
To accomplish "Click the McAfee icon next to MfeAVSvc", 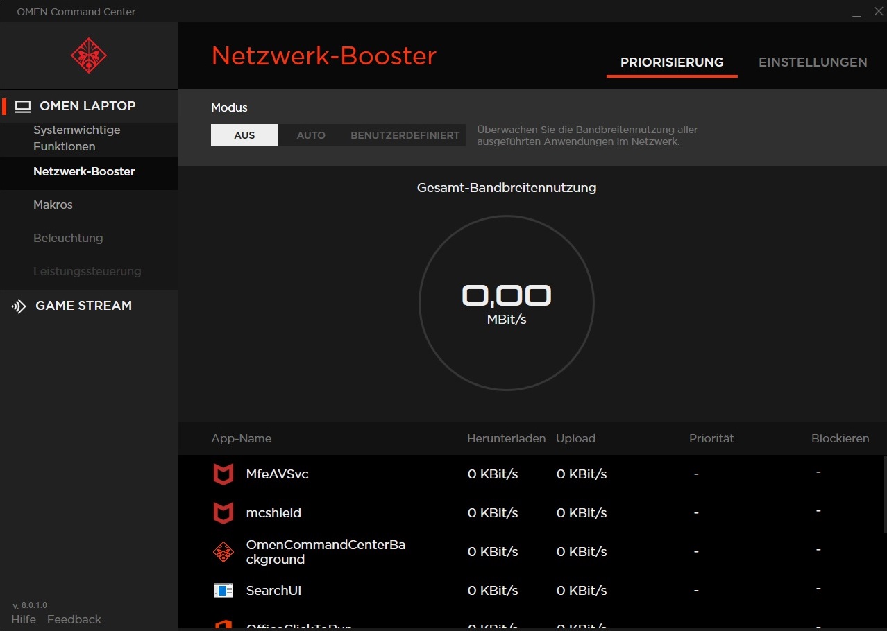I will click(223, 474).
